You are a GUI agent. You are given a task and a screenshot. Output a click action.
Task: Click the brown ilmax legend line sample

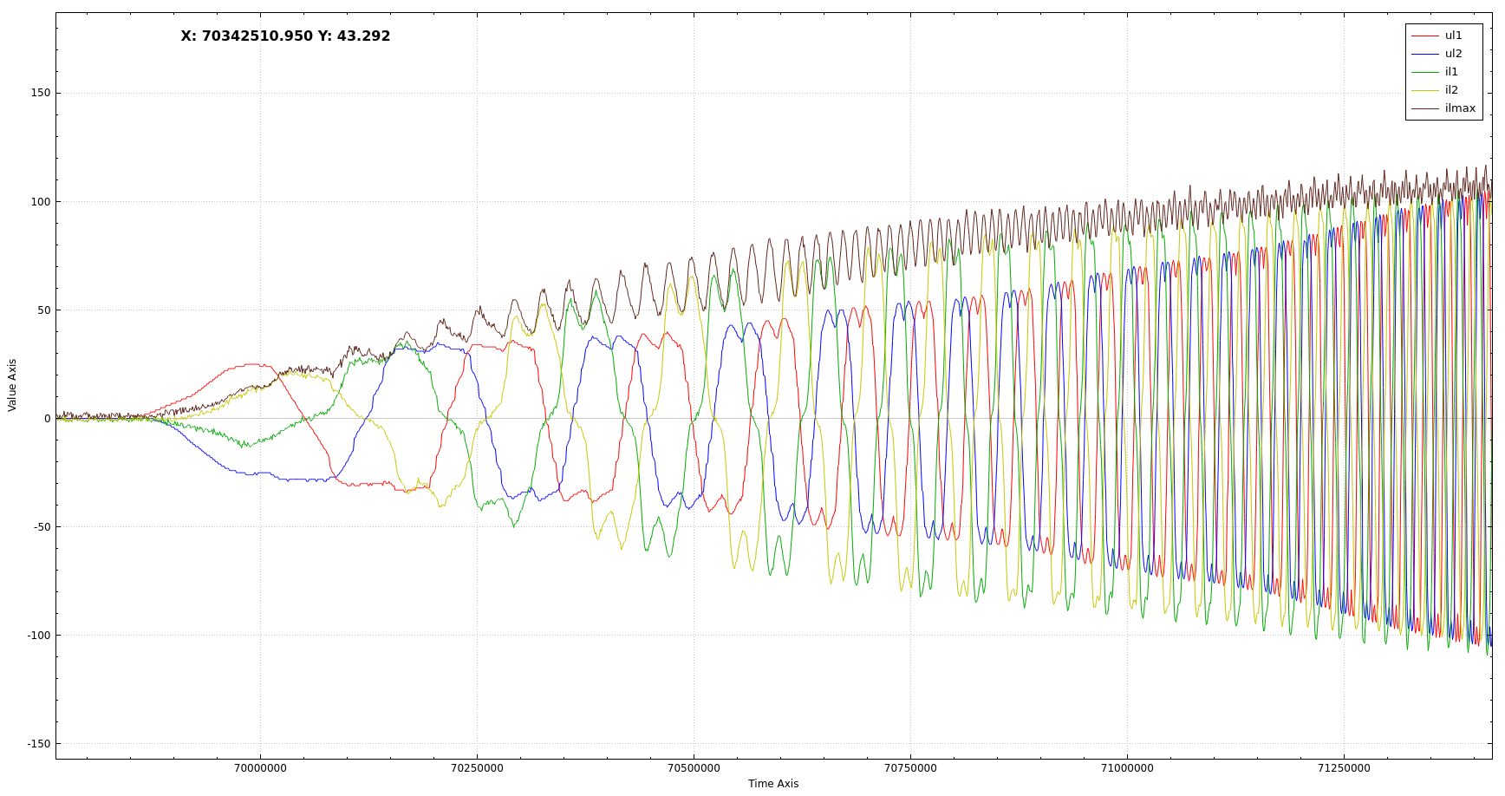pyautogui.click(x=1424, y=108)
